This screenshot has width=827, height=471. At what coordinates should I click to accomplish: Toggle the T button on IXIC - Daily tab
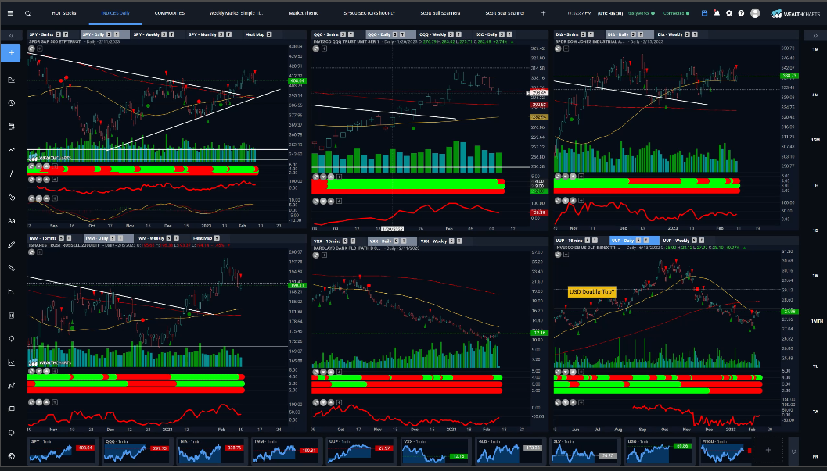point(509,34)
